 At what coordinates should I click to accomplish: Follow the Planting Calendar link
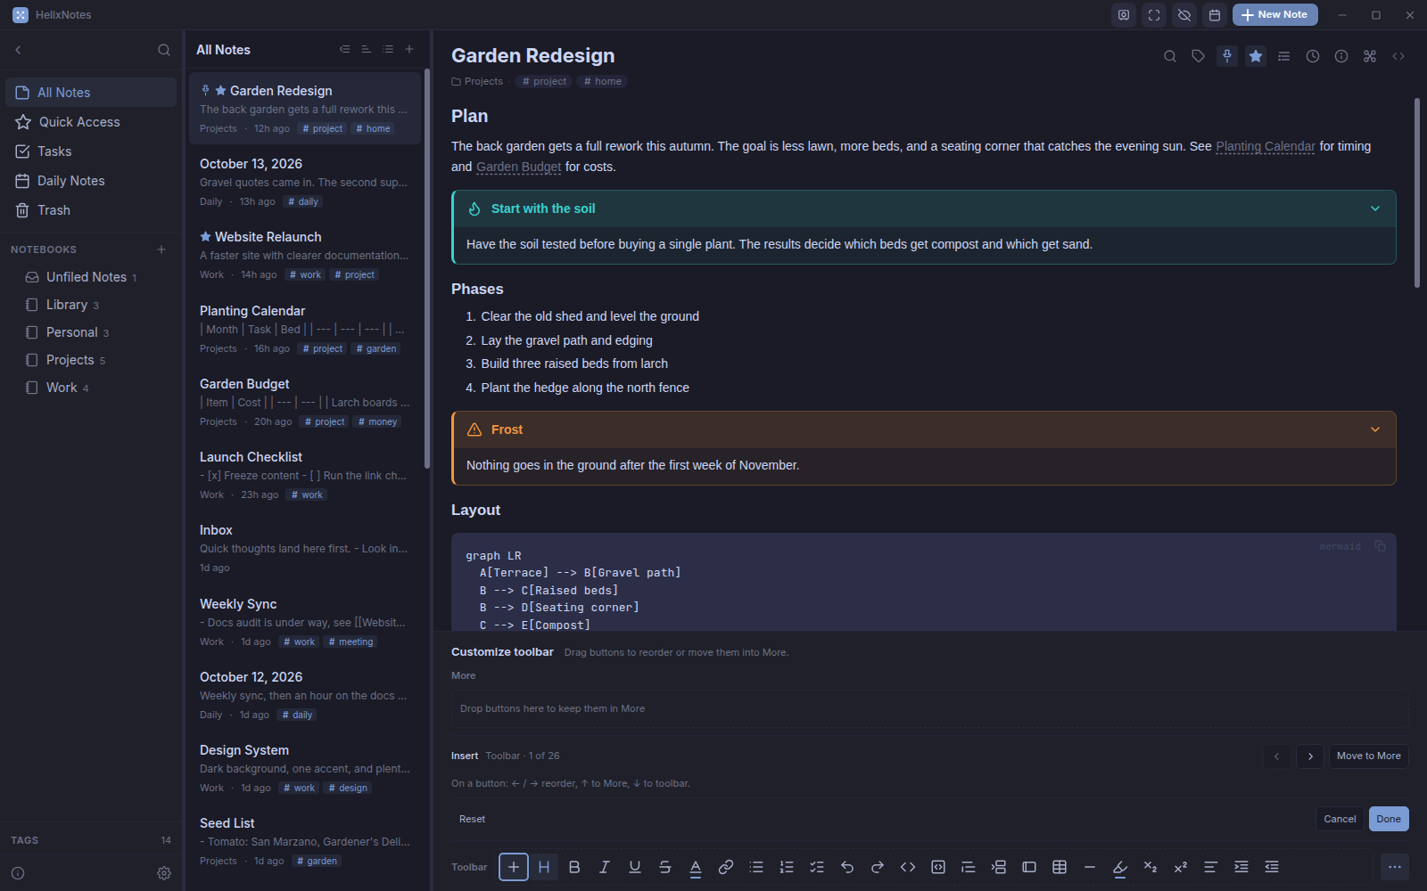pyautogui.click(x=1265, y=146)
